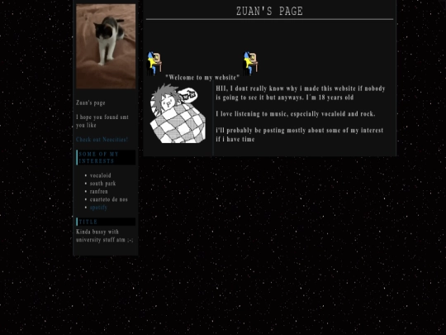Click the left computer-user pixel icon
This screenshot has height=335, width=446.
(x=154, y=63)
